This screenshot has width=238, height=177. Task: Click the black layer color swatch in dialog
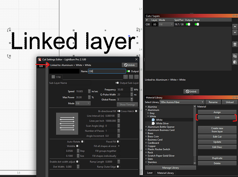pyautogui.click(x=64, y=71)
